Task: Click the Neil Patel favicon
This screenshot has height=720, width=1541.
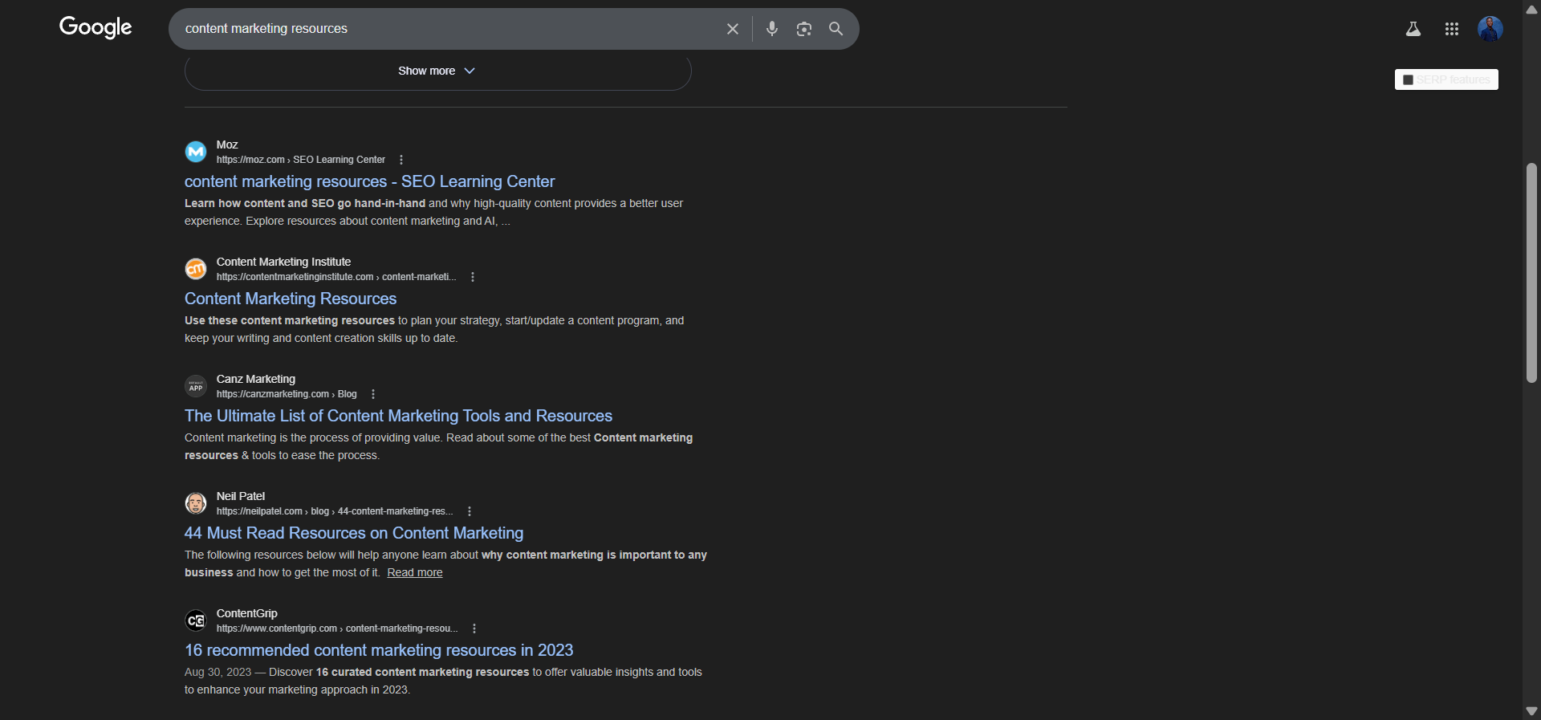Action: click(196, 503)
